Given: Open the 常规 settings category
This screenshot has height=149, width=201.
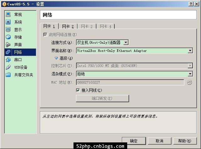Looking at the screenshot, I should tap(20, 14).
